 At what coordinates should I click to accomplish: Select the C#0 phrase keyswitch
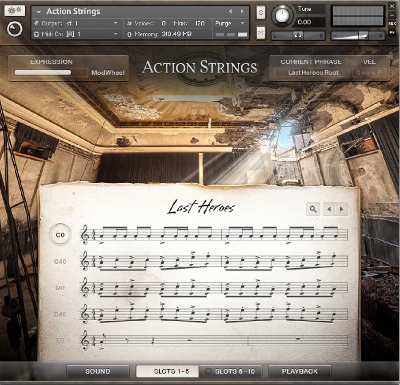[x=60, y=262]
